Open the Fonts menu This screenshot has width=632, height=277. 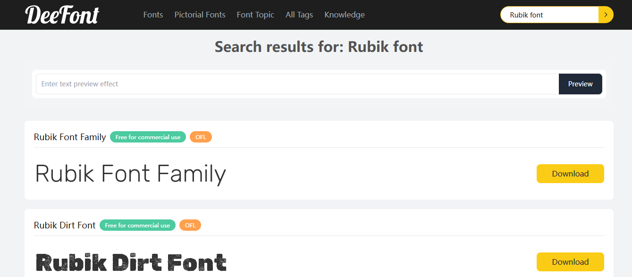tap(153, 15)
